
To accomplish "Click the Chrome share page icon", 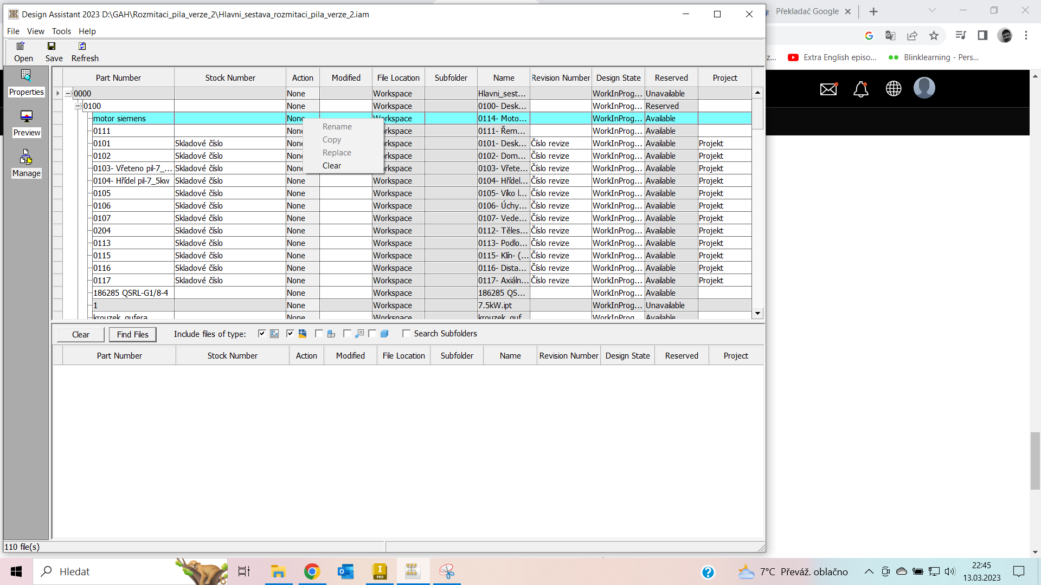I will (912, 35).
